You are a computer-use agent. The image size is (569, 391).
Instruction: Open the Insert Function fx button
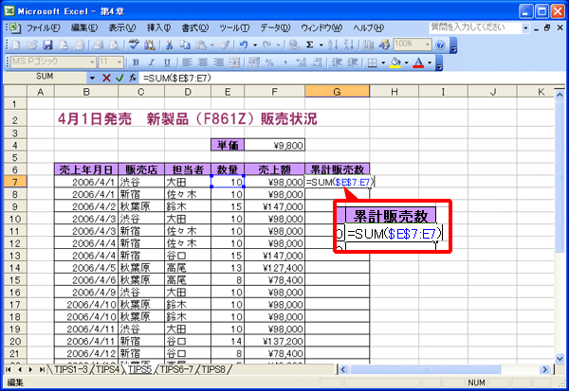(x=133, y=78)
